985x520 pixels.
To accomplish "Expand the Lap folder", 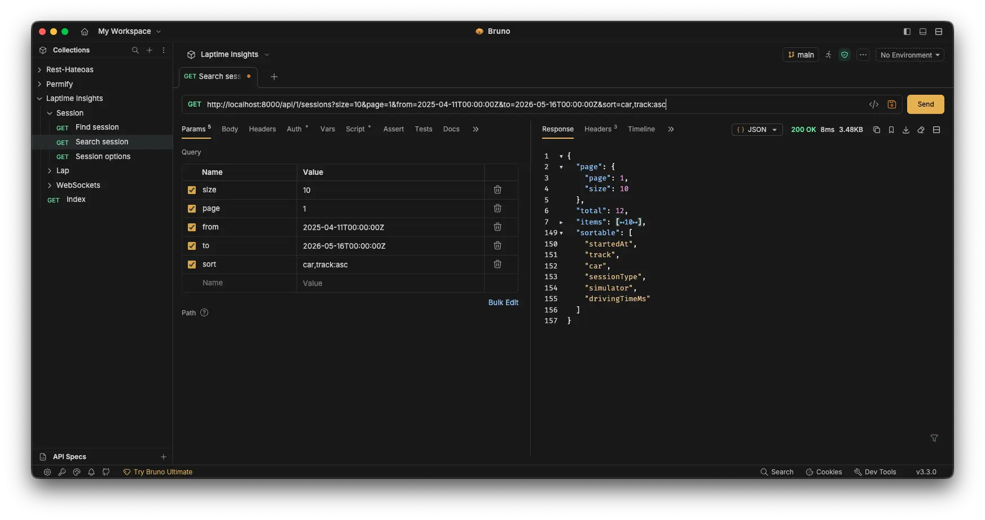I will pos(50,171).
